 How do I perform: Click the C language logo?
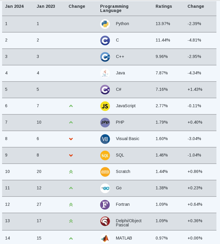click(x=105, y=40)
